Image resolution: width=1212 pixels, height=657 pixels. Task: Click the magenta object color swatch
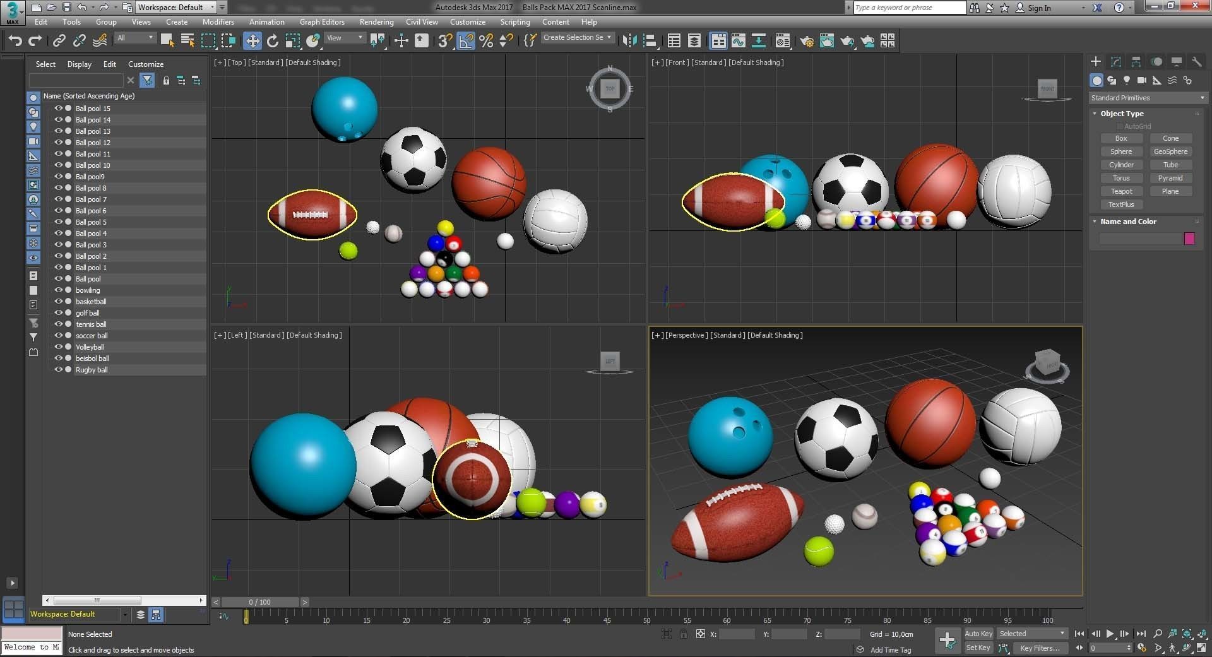coord(1189,239)
